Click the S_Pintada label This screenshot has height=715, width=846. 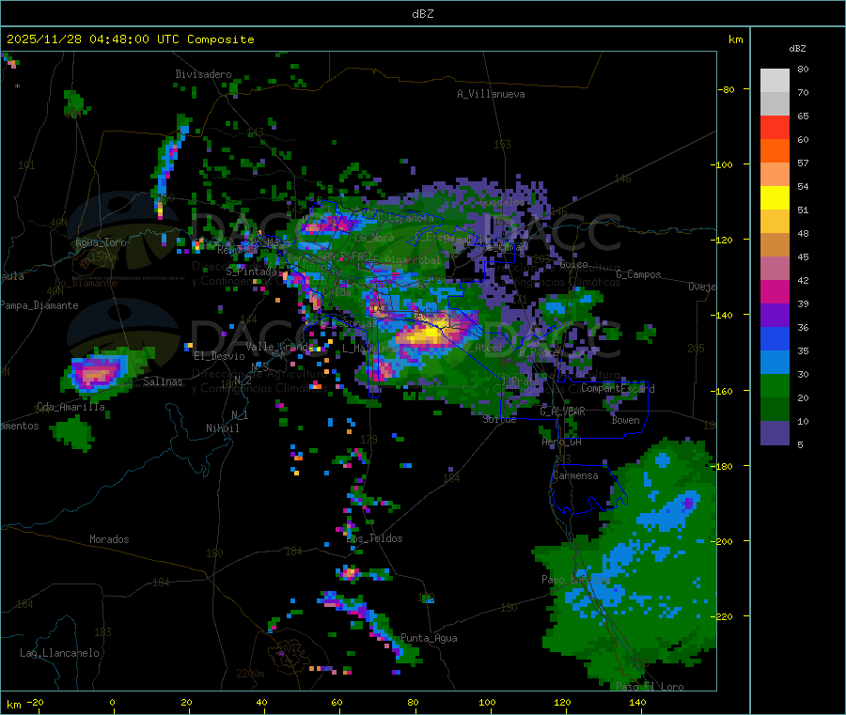pos(251,272)
